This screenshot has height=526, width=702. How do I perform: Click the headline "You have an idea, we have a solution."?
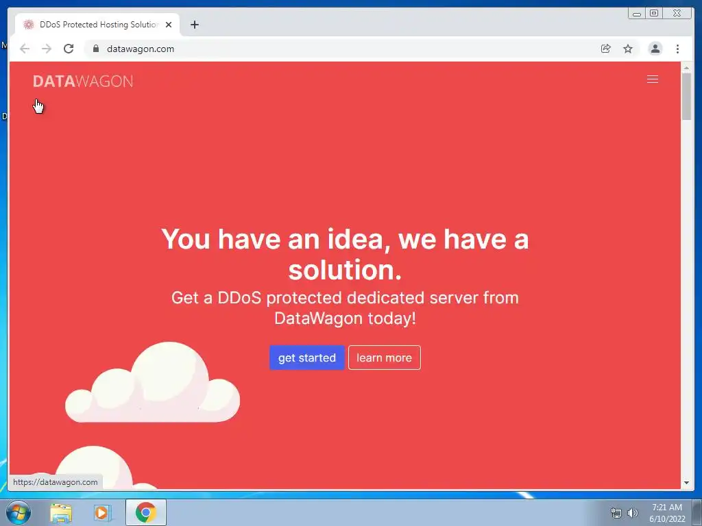[x=345, y=254]
